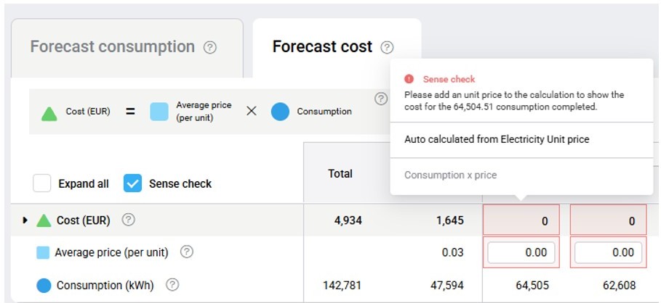661x303 pixels.
Task: Click help icon beside Average price row
Action: point(187,252)
